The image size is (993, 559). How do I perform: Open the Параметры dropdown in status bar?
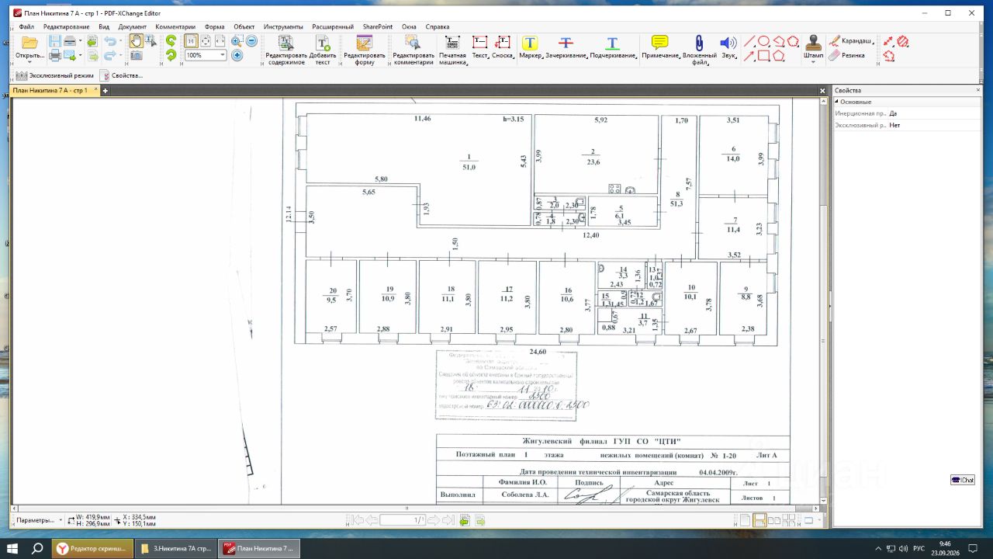pyautogui.click(x=38, y=520)
